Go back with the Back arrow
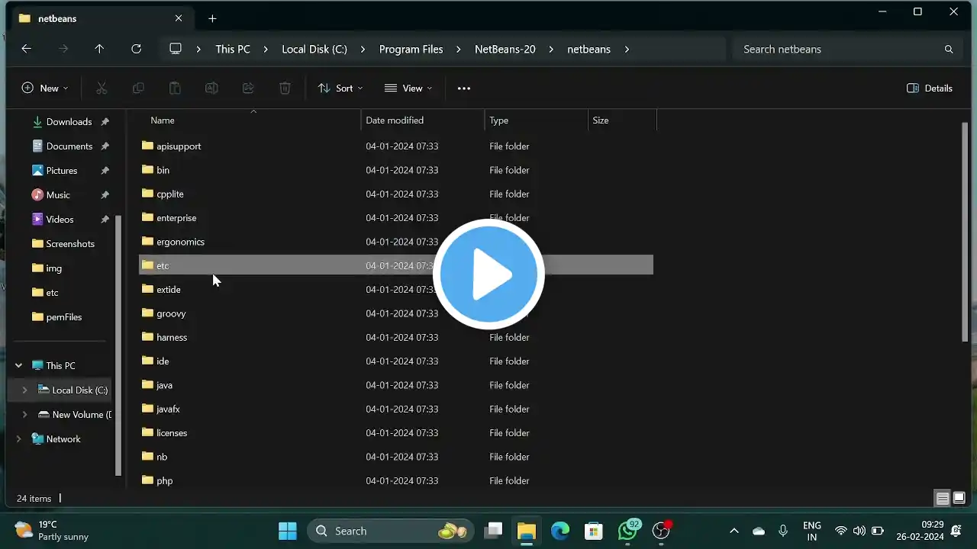Viewport: 977px width, 549px height. pyautogui.click(x=27, y=49)
